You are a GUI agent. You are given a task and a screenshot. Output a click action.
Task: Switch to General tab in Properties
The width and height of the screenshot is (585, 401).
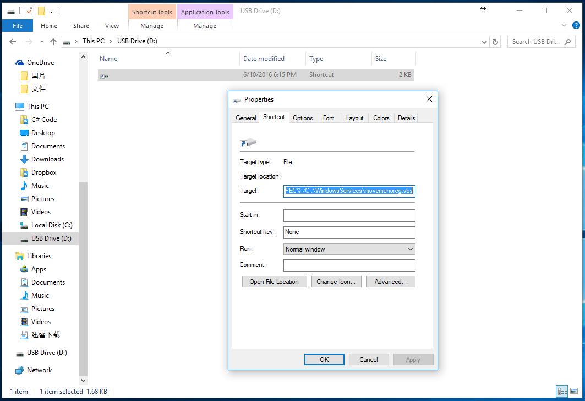(246, 118)
